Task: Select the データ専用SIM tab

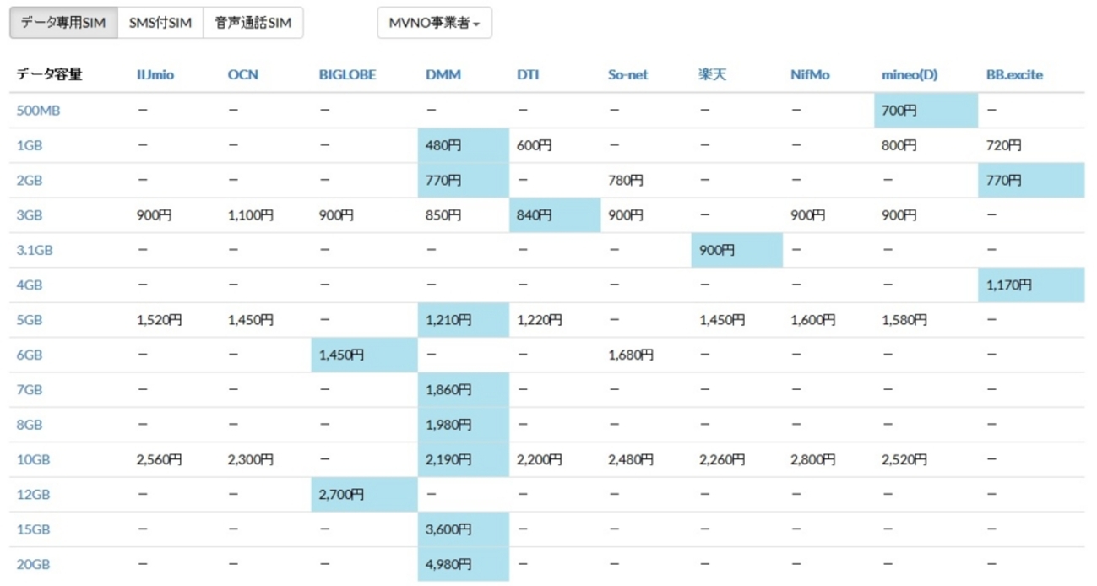Action: [x=63, y=24]
